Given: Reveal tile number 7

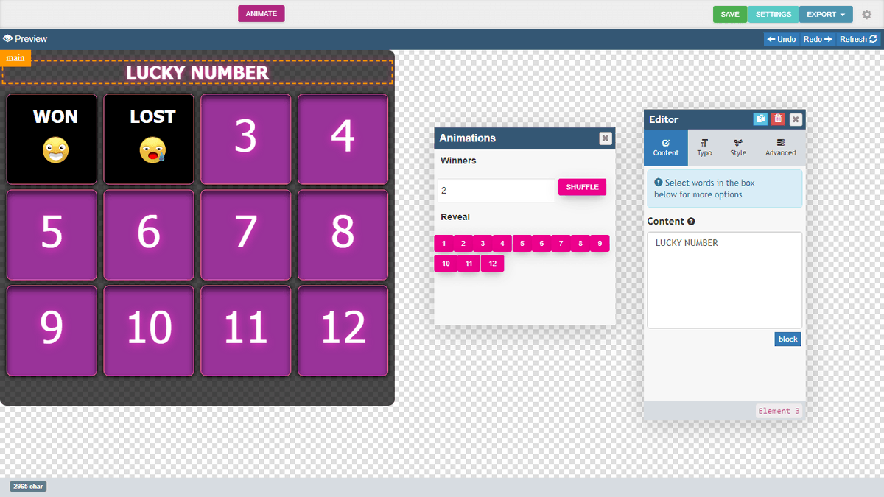Looking at the screenshot, I should 561,243.
